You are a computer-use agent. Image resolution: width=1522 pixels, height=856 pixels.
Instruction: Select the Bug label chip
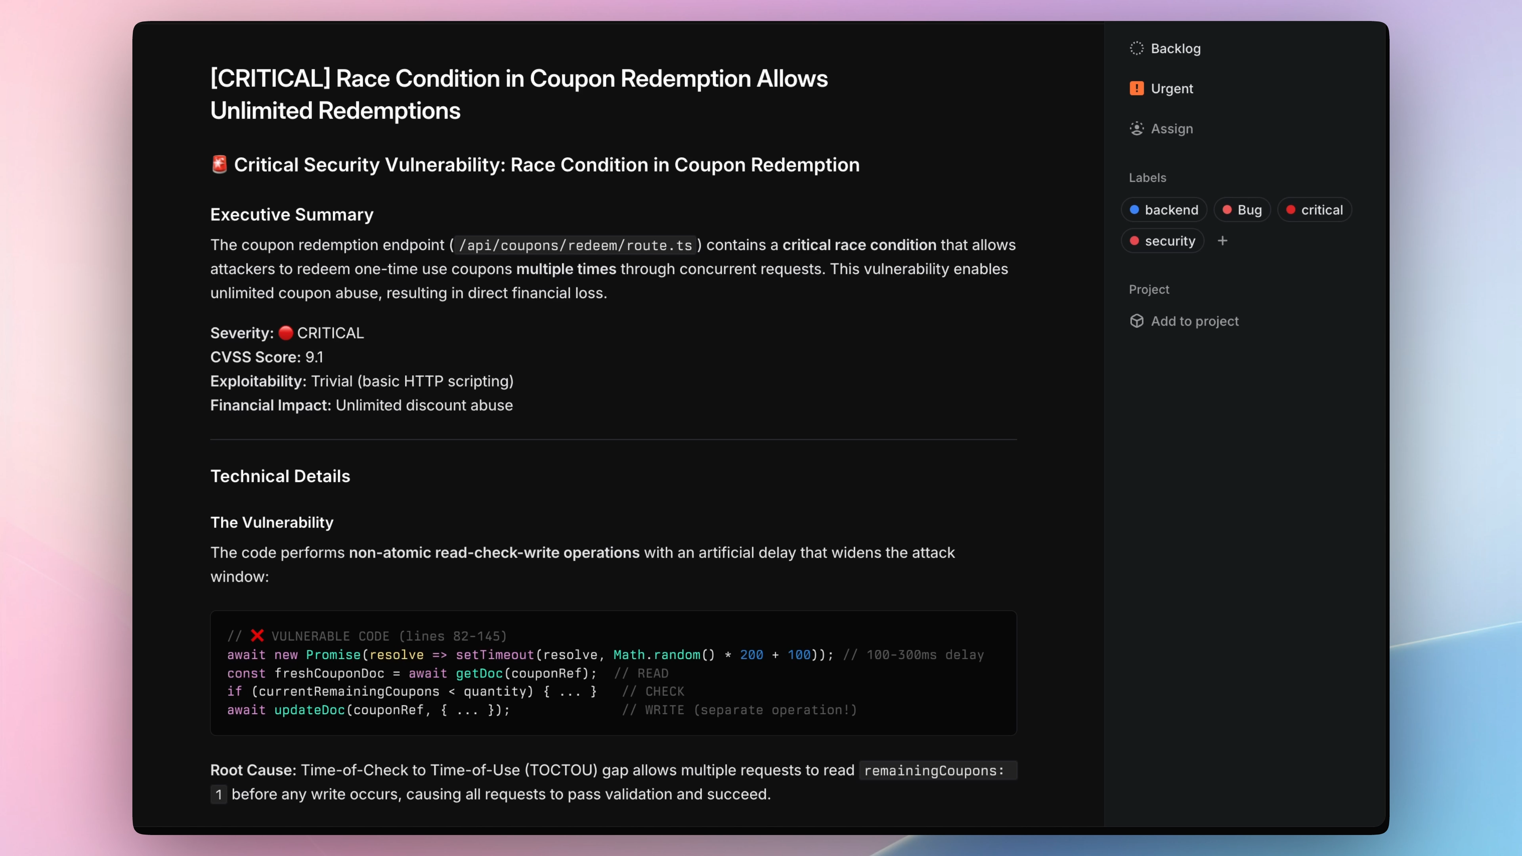coord(1242,210)
